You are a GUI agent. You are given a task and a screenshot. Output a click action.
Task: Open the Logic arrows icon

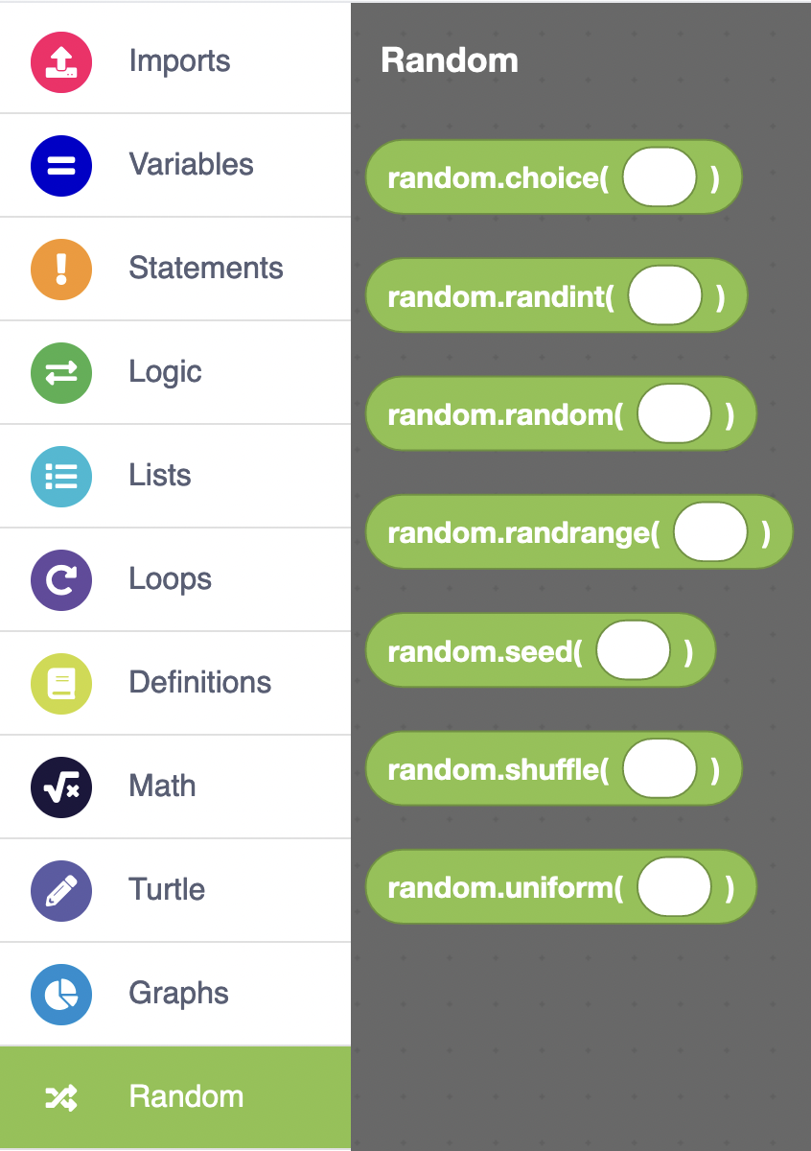61,372
